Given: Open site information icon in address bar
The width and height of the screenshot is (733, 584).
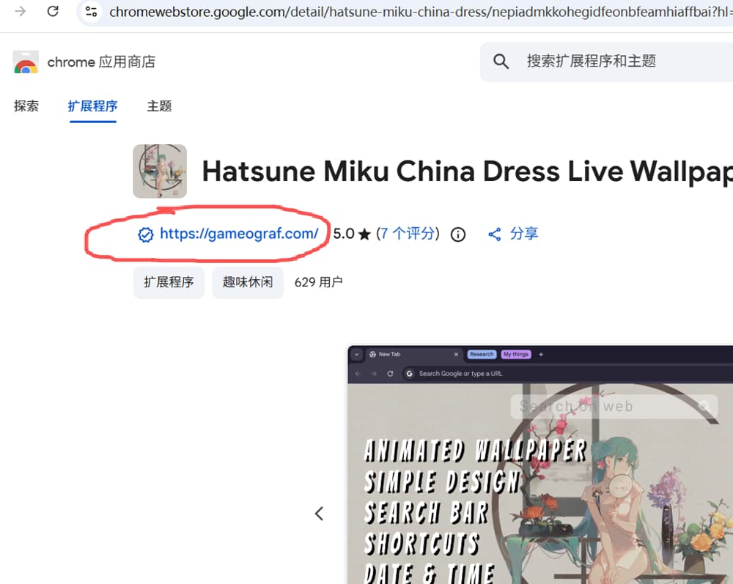Looking at the screenshot, I should click(91, 11).
